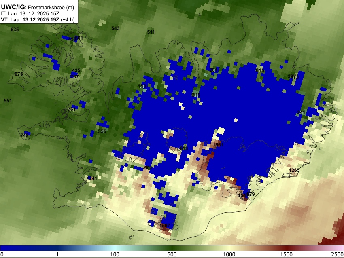
Task: Click the 'VT: Lau. 13.12.2025 19Z (+4 h)' line
Action: click(38, 19)
